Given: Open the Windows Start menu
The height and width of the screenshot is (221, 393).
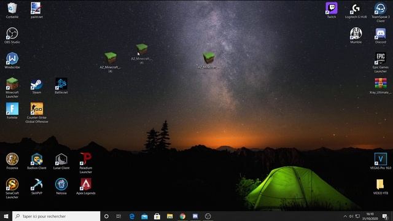Looking at the screenshot, I should (6, 216).
